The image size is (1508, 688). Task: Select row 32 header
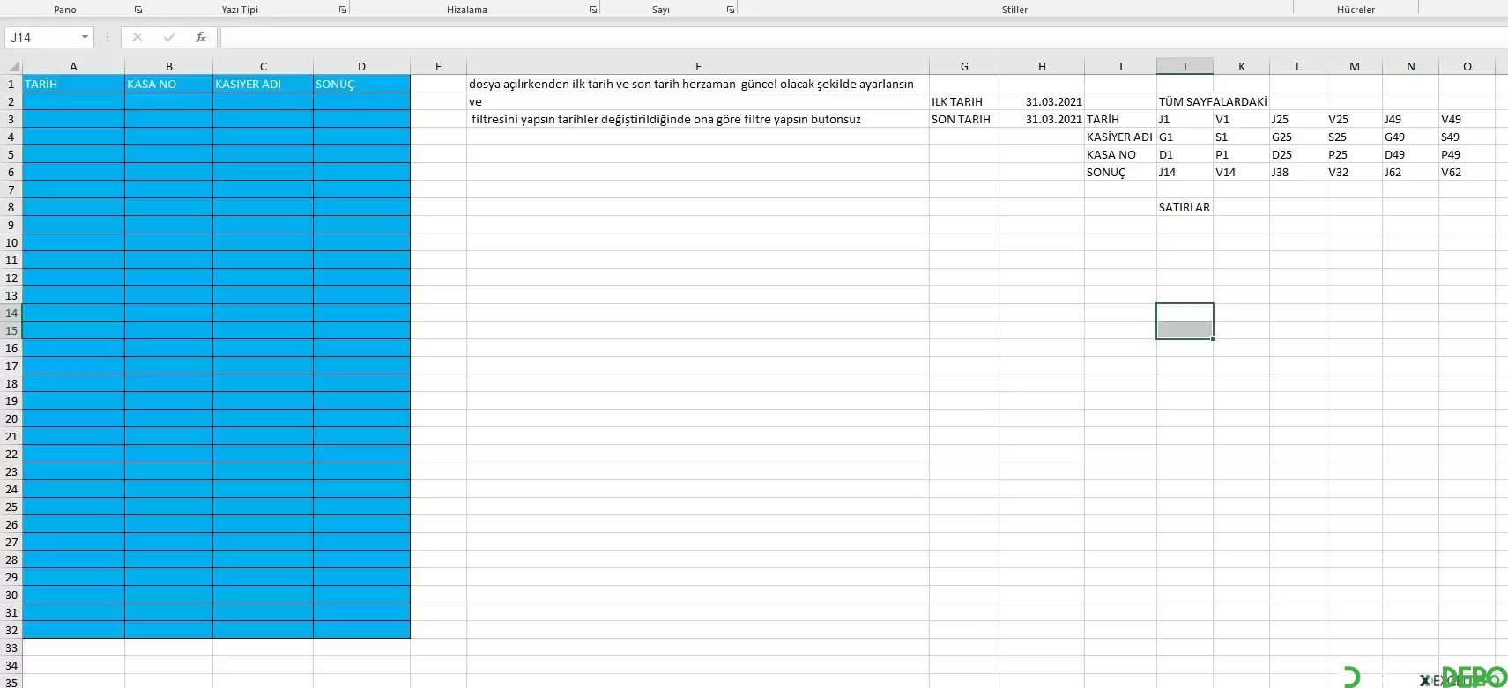pyautogui.click(x=11, y=630)
